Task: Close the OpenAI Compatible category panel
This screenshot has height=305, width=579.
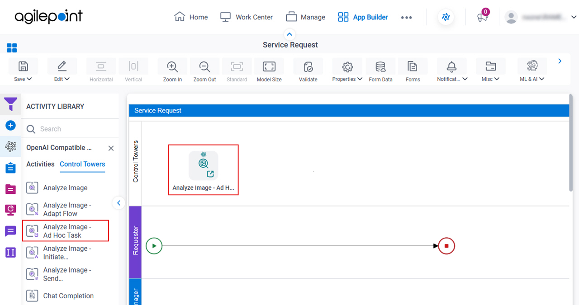Action: click(x=111, y=148)
